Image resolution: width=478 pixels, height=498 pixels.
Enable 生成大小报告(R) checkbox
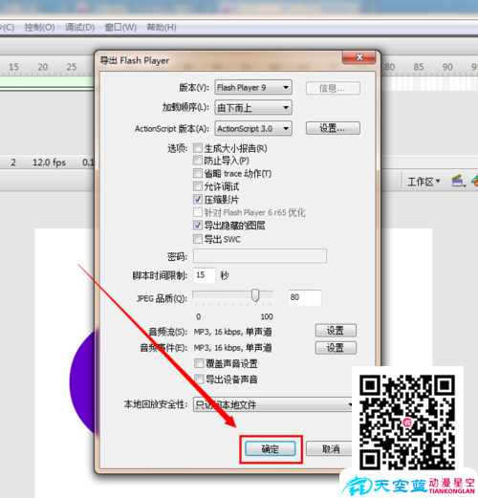click(198, 148)
